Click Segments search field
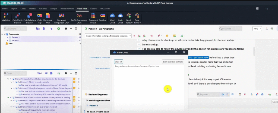 coord(208,94)
